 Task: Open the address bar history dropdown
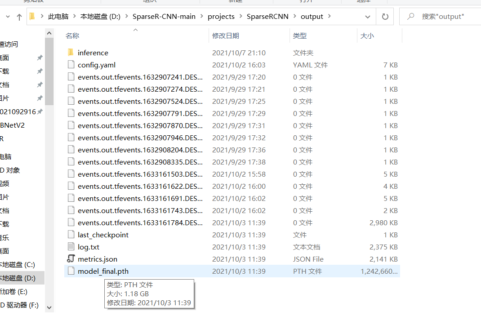point(368,16)
